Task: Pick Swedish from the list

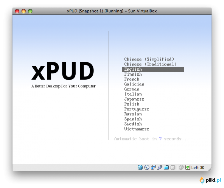Action: point(133,124)
